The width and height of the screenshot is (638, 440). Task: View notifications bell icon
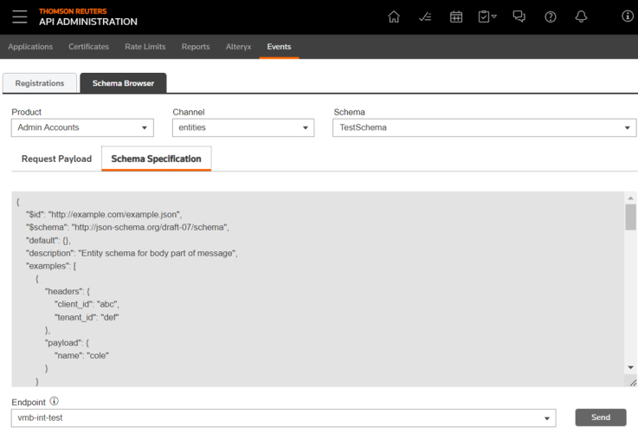[581, 16]
